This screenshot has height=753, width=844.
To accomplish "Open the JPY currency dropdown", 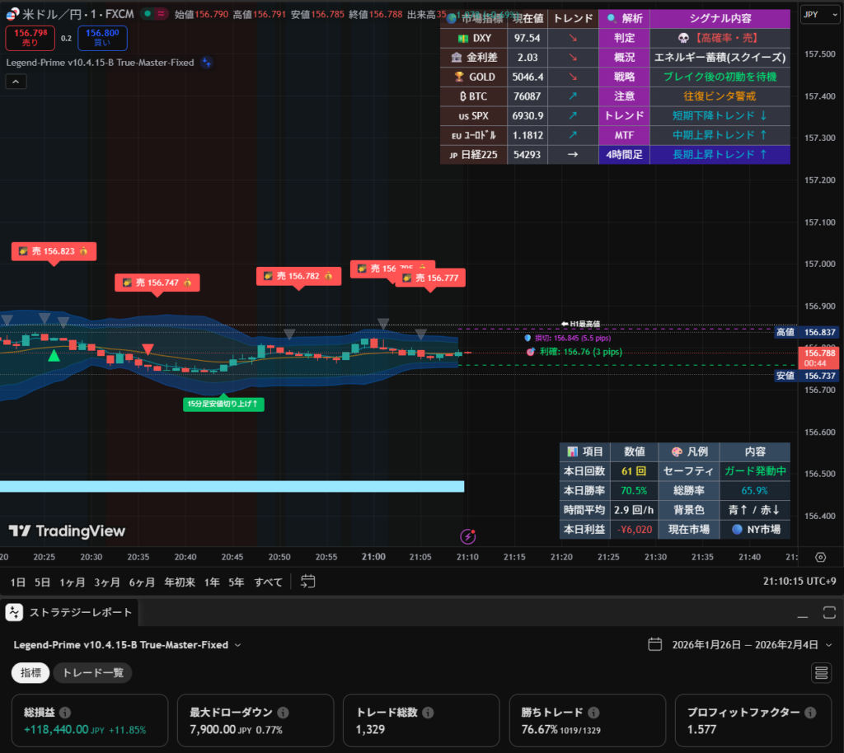I will click(817, 14).
